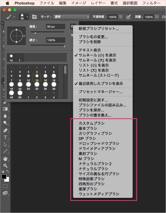This screenshot has width=166, height=213.
Task: Select the Hand tool
Action: [5, 159]
